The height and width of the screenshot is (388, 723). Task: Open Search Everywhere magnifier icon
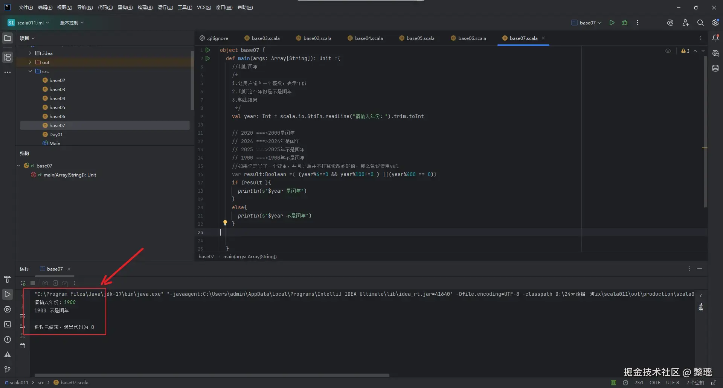coord(700,23)
